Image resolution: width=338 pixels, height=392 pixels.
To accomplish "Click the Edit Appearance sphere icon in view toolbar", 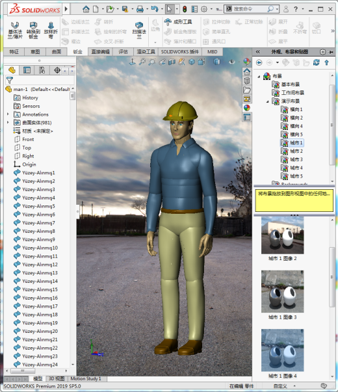I will tap(247, 62).
